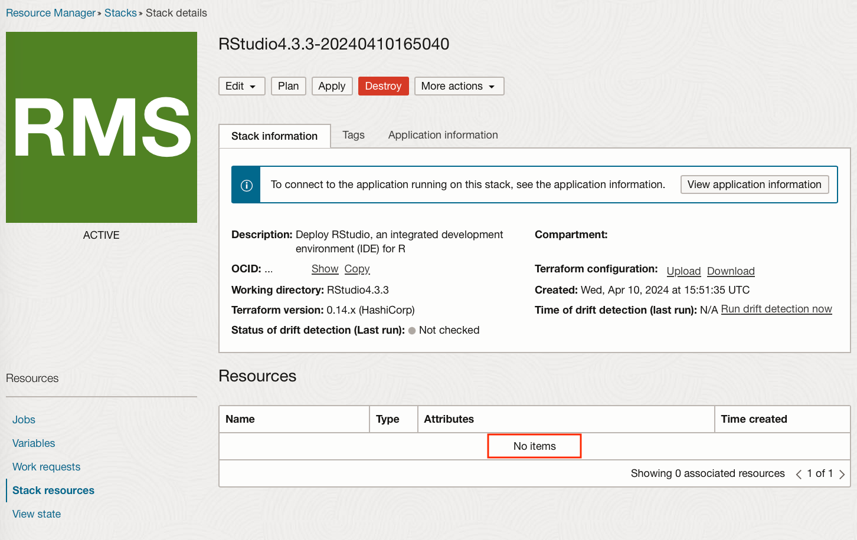Image resolution: width=857 pixels, height=540 pixels.
Task: Click the RMS stack logo thumbnail
Action: [x=102, y=127]
